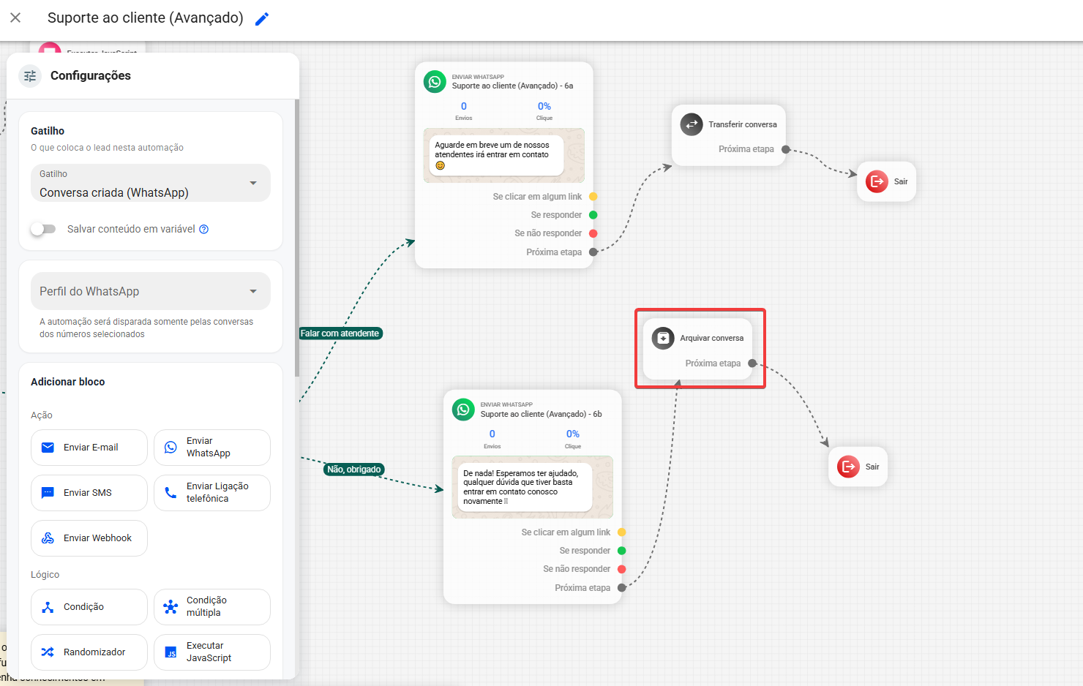Expand the Perfil do WhatsApp dropdown

pos(151,291)
